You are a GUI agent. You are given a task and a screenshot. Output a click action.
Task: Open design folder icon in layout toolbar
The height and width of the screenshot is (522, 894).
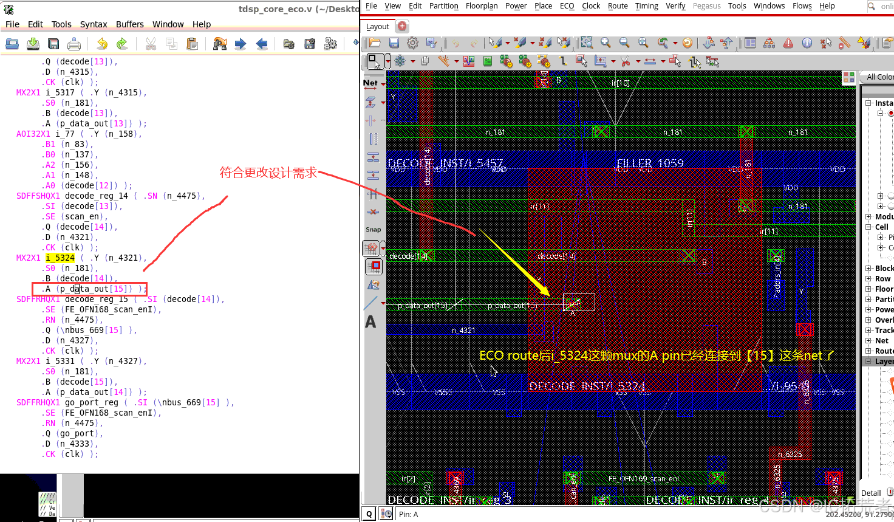[x=375, y=43]
